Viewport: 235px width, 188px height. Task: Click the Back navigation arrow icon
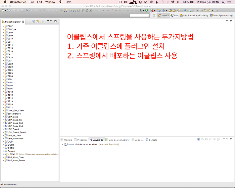click(210, 10)
